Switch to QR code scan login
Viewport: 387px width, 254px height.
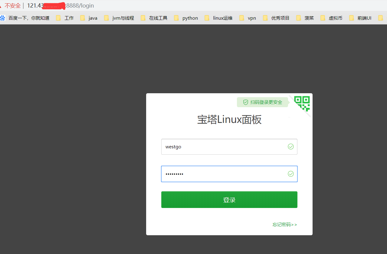302,104
